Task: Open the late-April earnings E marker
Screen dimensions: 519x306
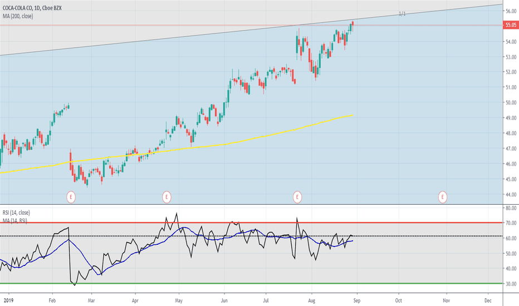Action: [167, 197]
